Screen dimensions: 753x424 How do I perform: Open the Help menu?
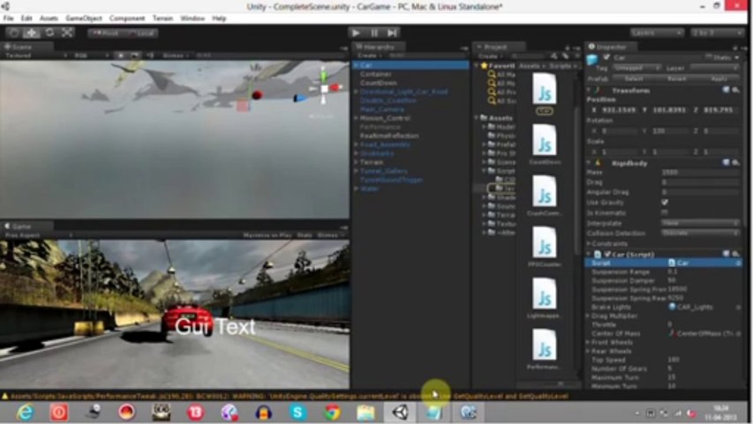pos(219,19)
